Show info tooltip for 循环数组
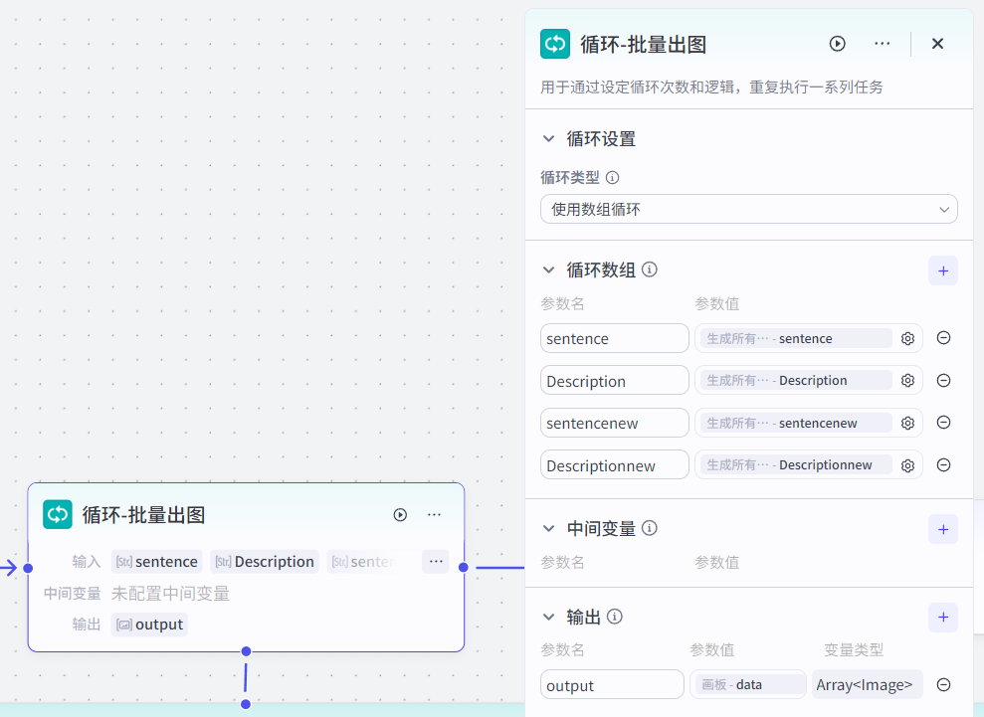Image resolution: width=984 pixels, height=717 pixels. pos(650,269)
